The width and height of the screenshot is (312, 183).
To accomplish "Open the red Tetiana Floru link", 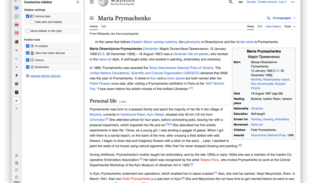I will 209,160.
